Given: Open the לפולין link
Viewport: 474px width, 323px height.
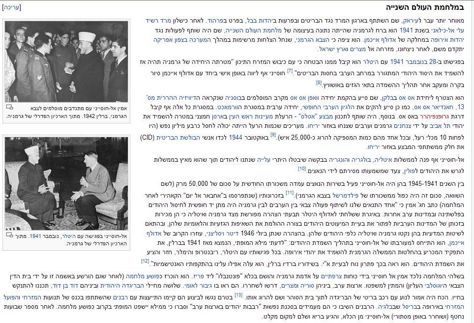Looking at the screenshot, I should (410, 171).
